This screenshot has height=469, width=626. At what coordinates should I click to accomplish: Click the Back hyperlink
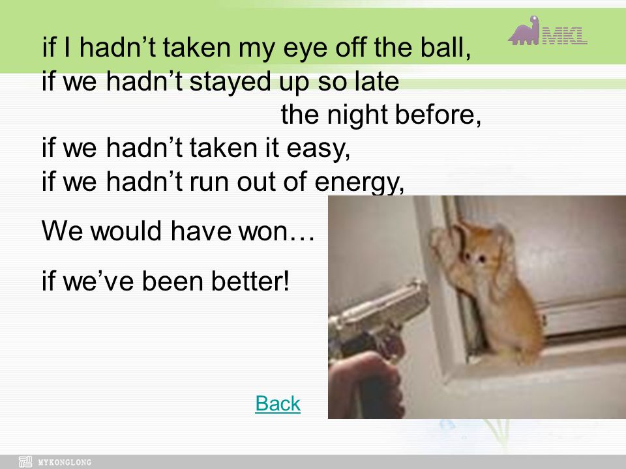[278, 403]
